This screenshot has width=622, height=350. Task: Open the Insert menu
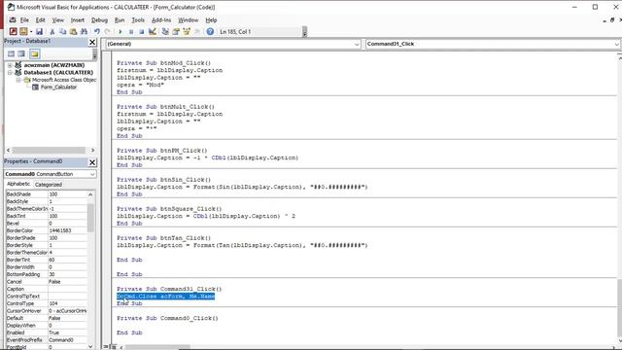78,19
